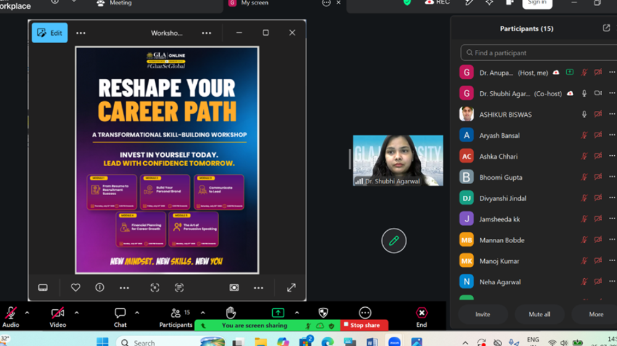Click Edit in the Photos viewer

tap(49, 33)
